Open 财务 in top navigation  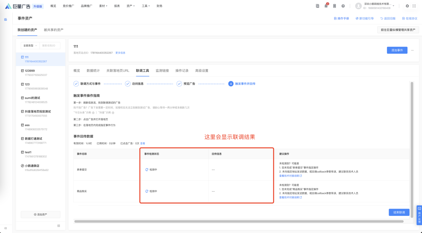[x=160, y=6]
